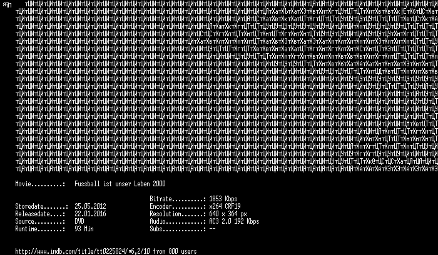Click the small glyph in top-left corner
Viewport: 438px width, 255px height.
(7, 5)
